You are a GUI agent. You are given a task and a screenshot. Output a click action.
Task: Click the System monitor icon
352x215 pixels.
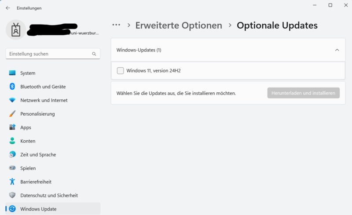(12, 73)
